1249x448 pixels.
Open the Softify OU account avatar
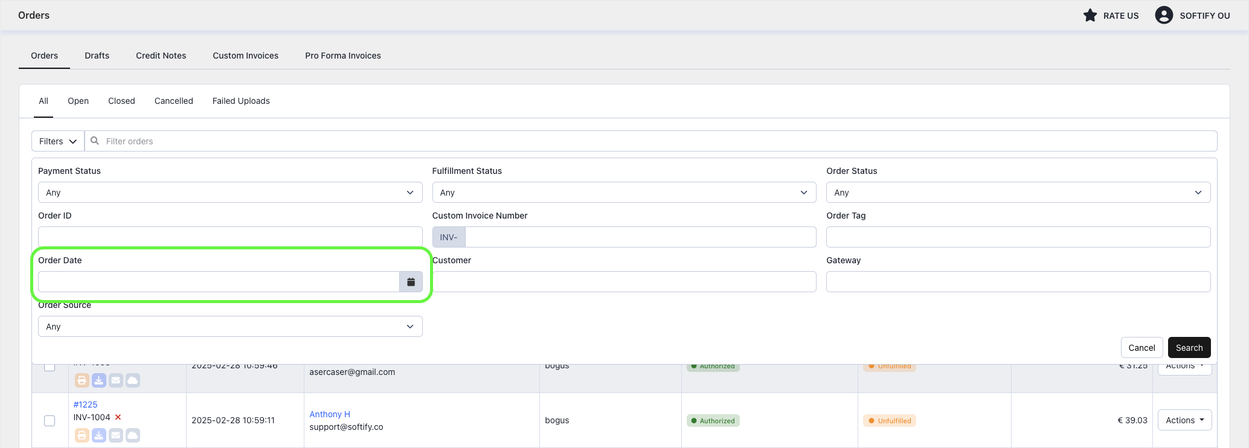pos(1163,16)
